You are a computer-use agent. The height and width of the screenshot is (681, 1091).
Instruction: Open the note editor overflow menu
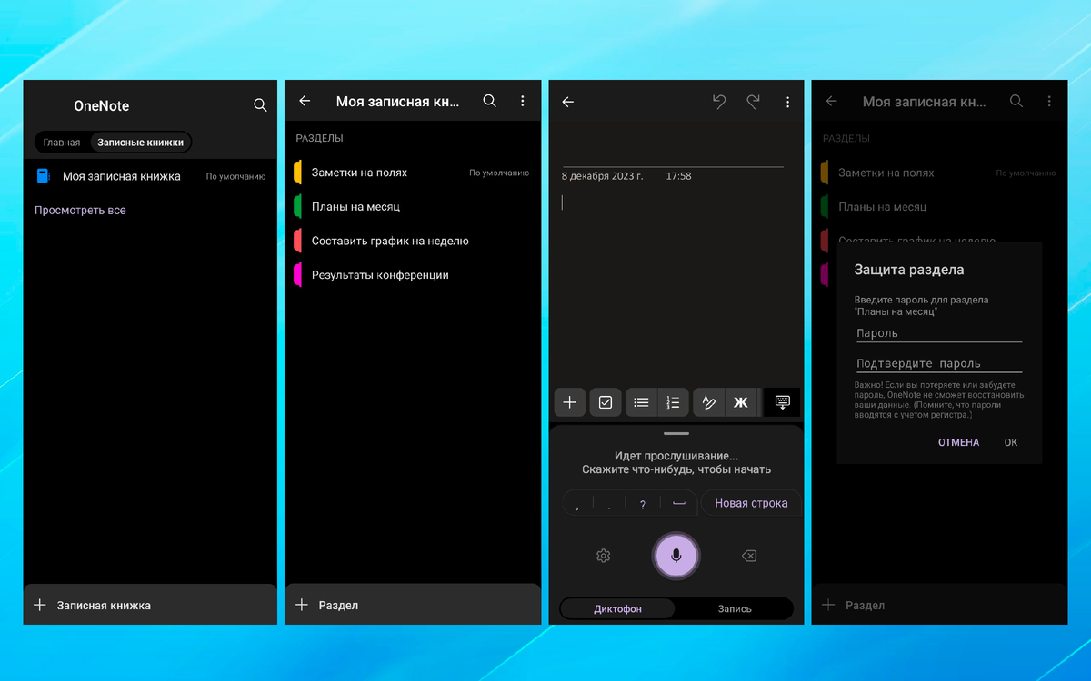(x=787, y=103)
